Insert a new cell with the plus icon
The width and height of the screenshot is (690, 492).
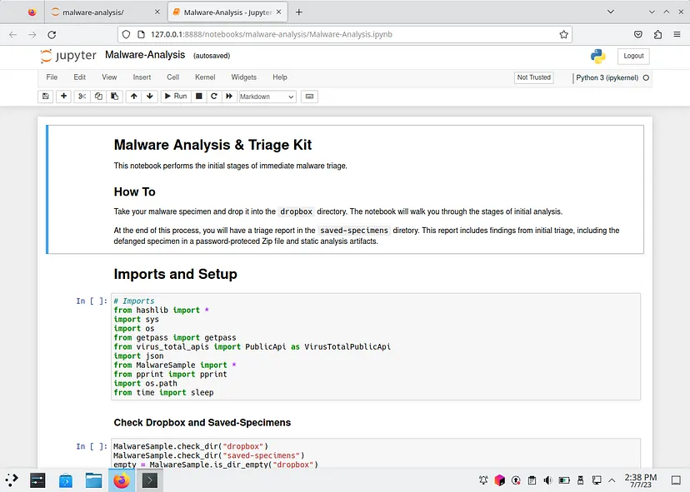coord(62,97)
